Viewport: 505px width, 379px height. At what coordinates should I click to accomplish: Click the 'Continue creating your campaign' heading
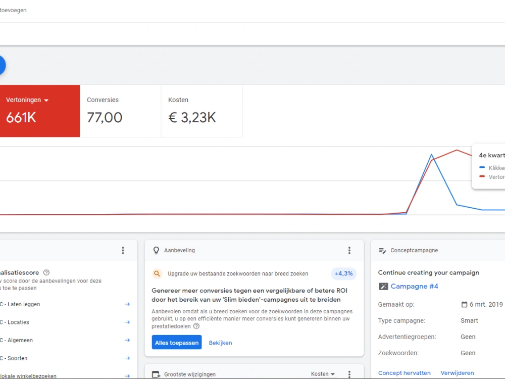coord(428,273)
